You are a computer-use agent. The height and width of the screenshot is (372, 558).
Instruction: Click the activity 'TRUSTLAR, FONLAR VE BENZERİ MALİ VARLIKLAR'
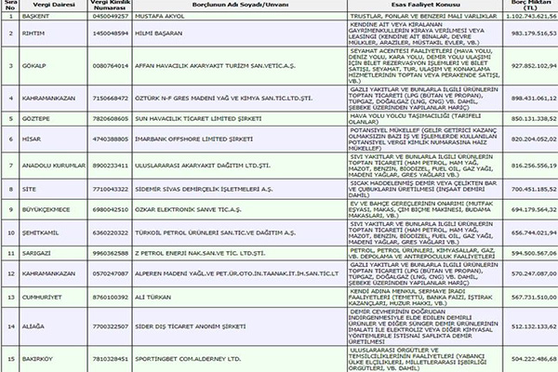coord(423,17)
